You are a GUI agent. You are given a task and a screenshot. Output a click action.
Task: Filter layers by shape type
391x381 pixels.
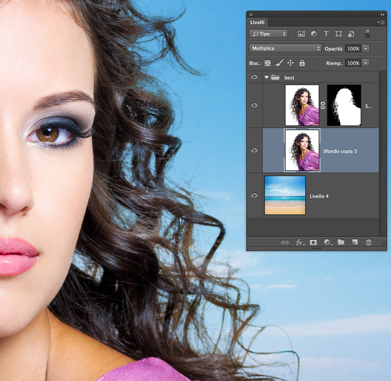[x=338, y=34]
